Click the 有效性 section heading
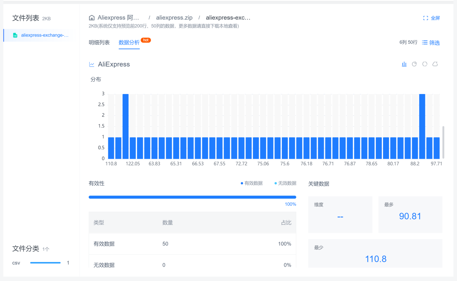Viewport: 457px width, 281px height. click(96, 184)
